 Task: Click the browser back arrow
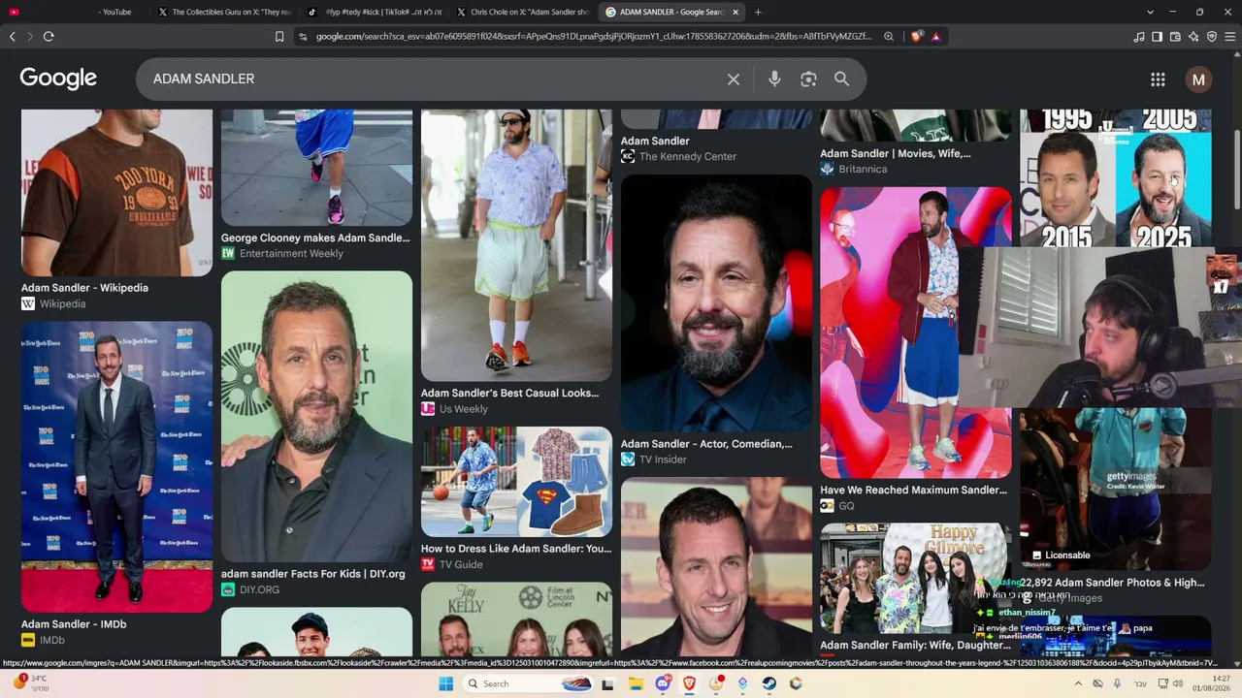[13, 37]
